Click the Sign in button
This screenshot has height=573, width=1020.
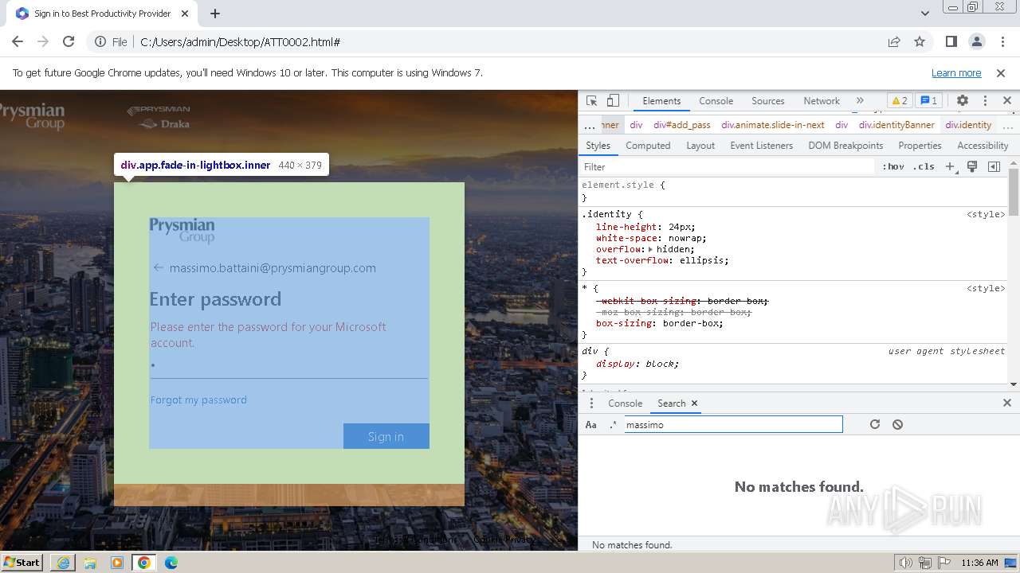click(386, 436)
